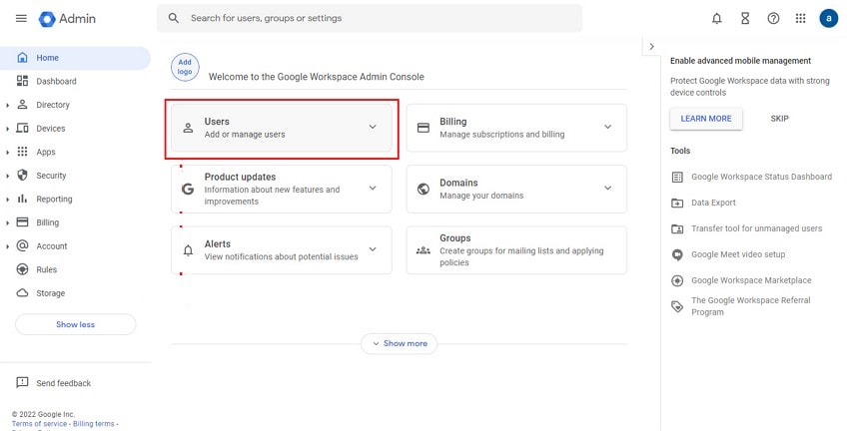Collapse the right side panel arrow

651,47
